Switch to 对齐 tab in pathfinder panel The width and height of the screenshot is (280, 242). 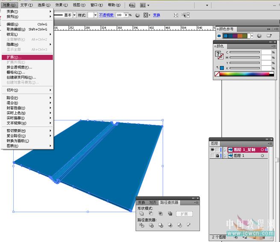[153, 203]
